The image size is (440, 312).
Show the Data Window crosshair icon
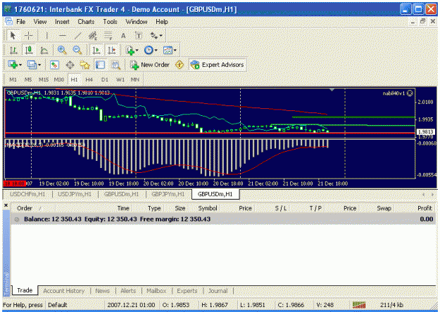(70, 65)
